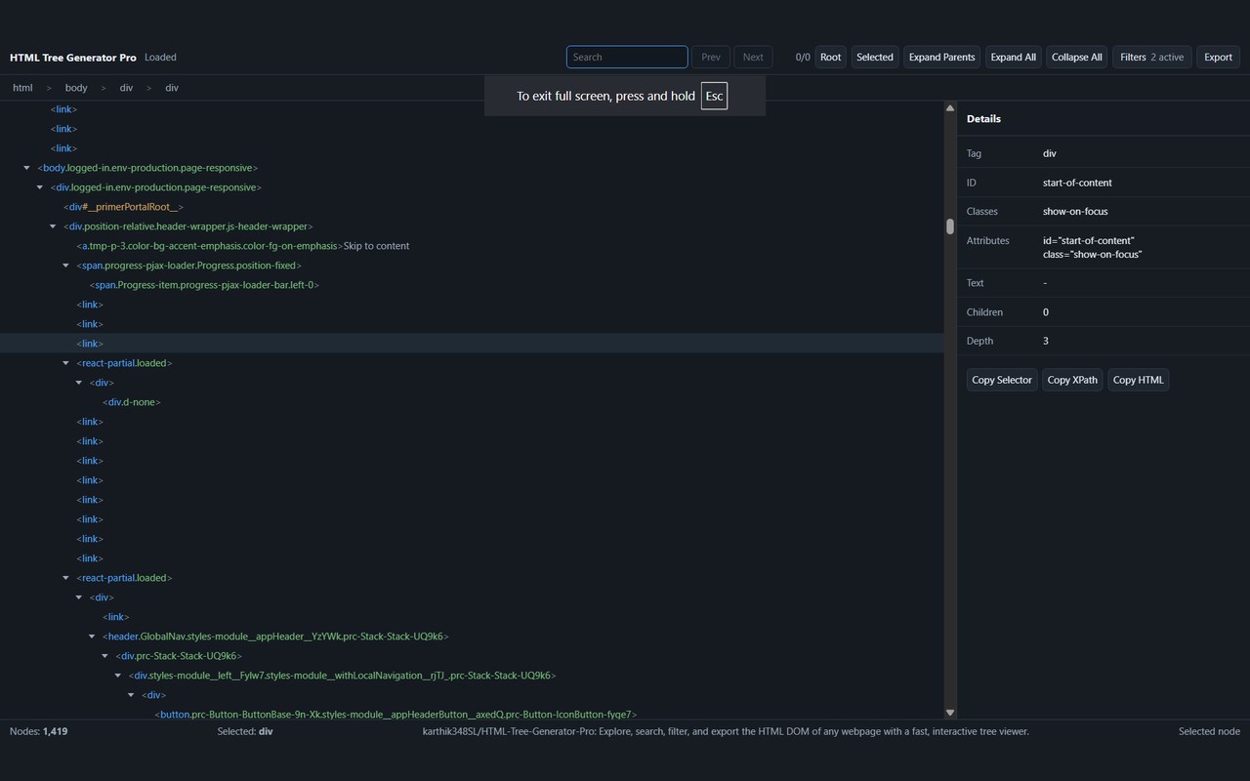Screen dimensions: 1250x781
Task: Click Collapse All button
Action: tap(1077, 58)
